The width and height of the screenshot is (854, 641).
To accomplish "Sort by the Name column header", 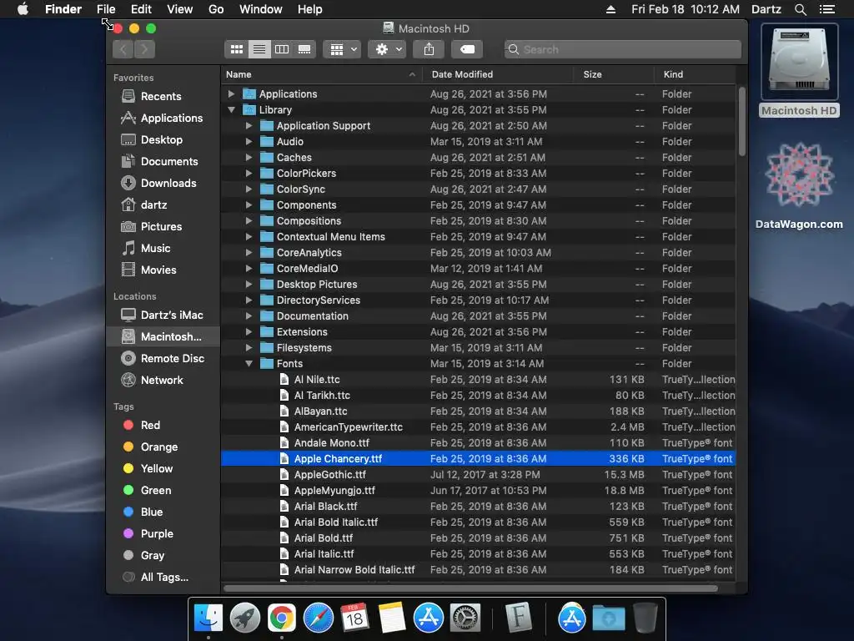I will tap(321, 74).
